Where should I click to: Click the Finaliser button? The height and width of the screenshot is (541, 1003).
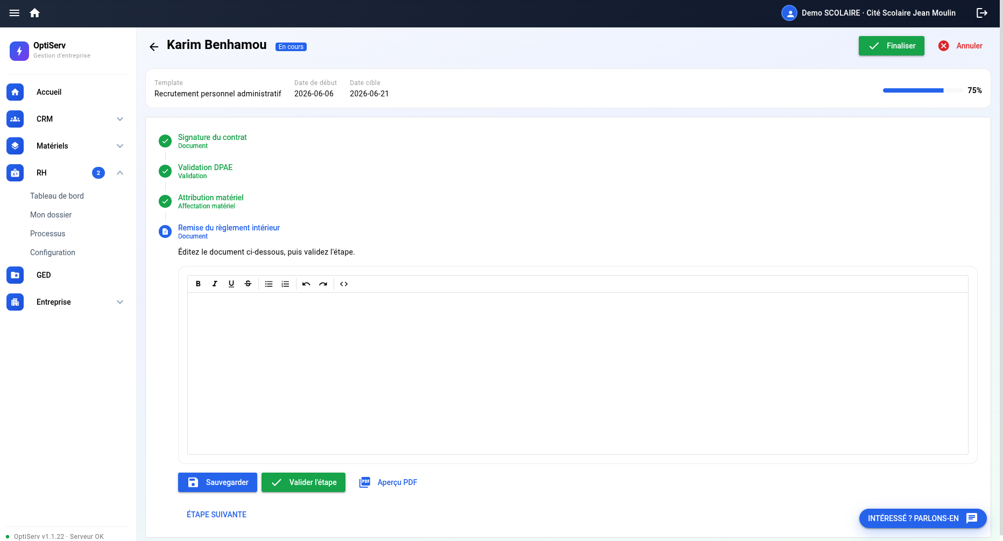pyautogui.click(x=891, y=46)
